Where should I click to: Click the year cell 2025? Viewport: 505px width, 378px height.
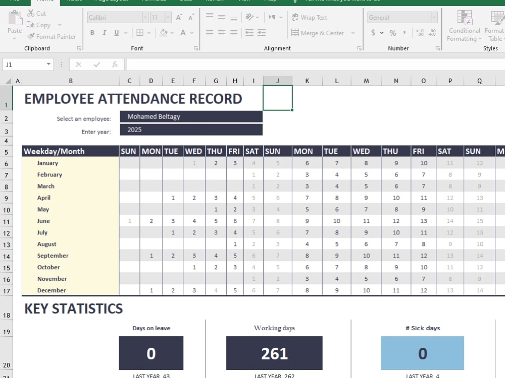point(191,130)
